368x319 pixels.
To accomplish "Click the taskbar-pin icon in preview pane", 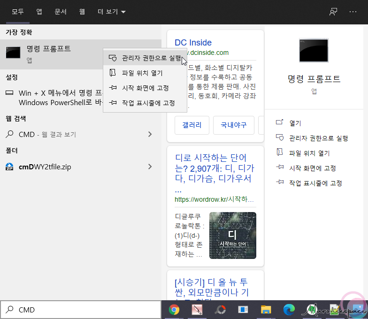I will coord(280,182).
